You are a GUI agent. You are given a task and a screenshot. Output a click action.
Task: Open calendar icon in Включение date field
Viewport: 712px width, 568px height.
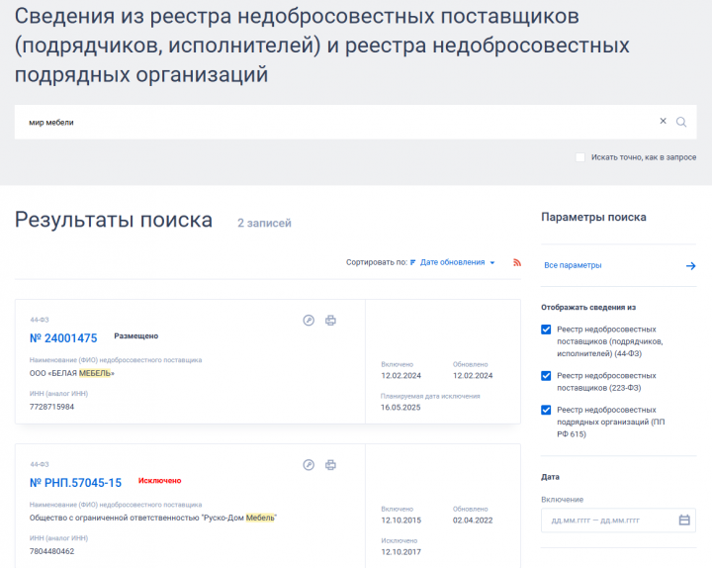click(684, 520)
